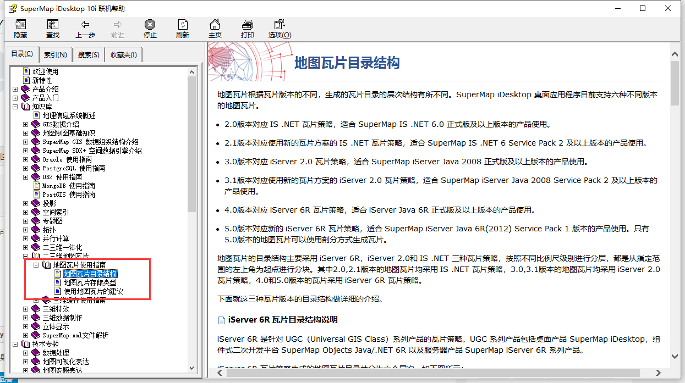Open the 地图可视化表达 topic

point(66,362)
